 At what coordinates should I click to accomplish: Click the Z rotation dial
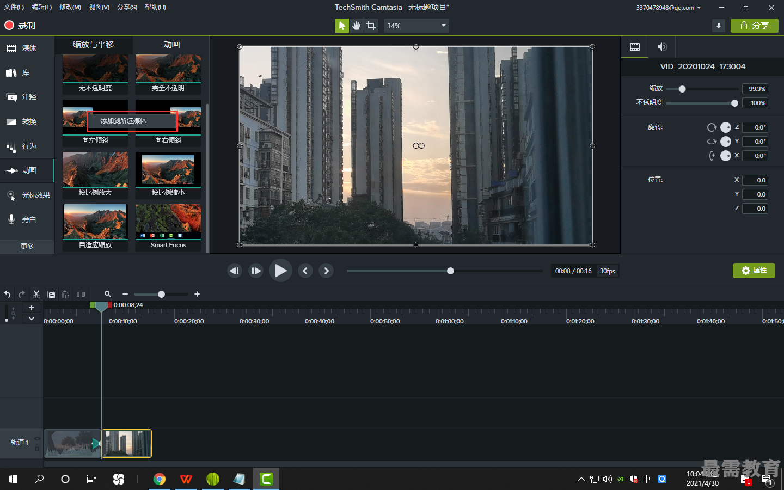pos(726,127)
